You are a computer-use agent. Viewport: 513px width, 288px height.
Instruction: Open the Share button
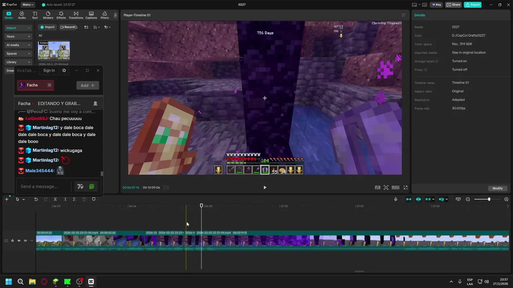(454, 5)
